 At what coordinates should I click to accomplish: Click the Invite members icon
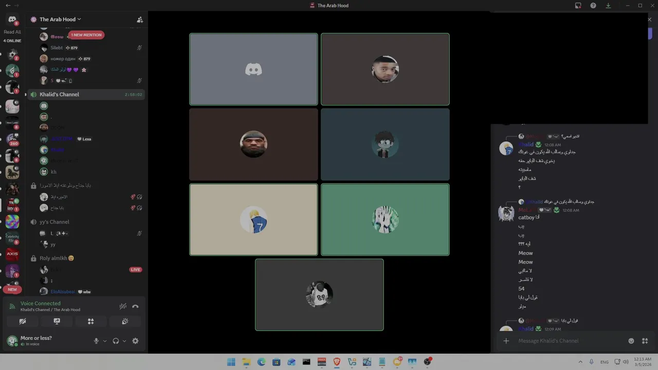[x=139, y=20]
